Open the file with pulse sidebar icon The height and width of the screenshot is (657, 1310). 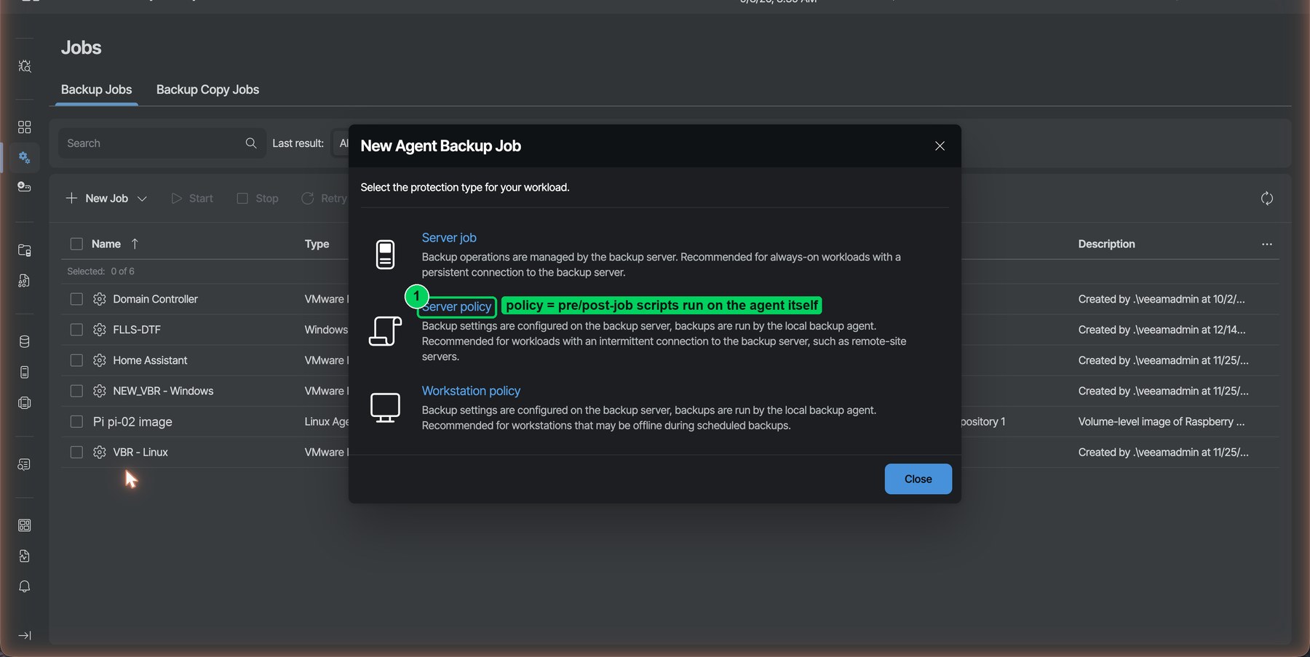tap(24, 556)
